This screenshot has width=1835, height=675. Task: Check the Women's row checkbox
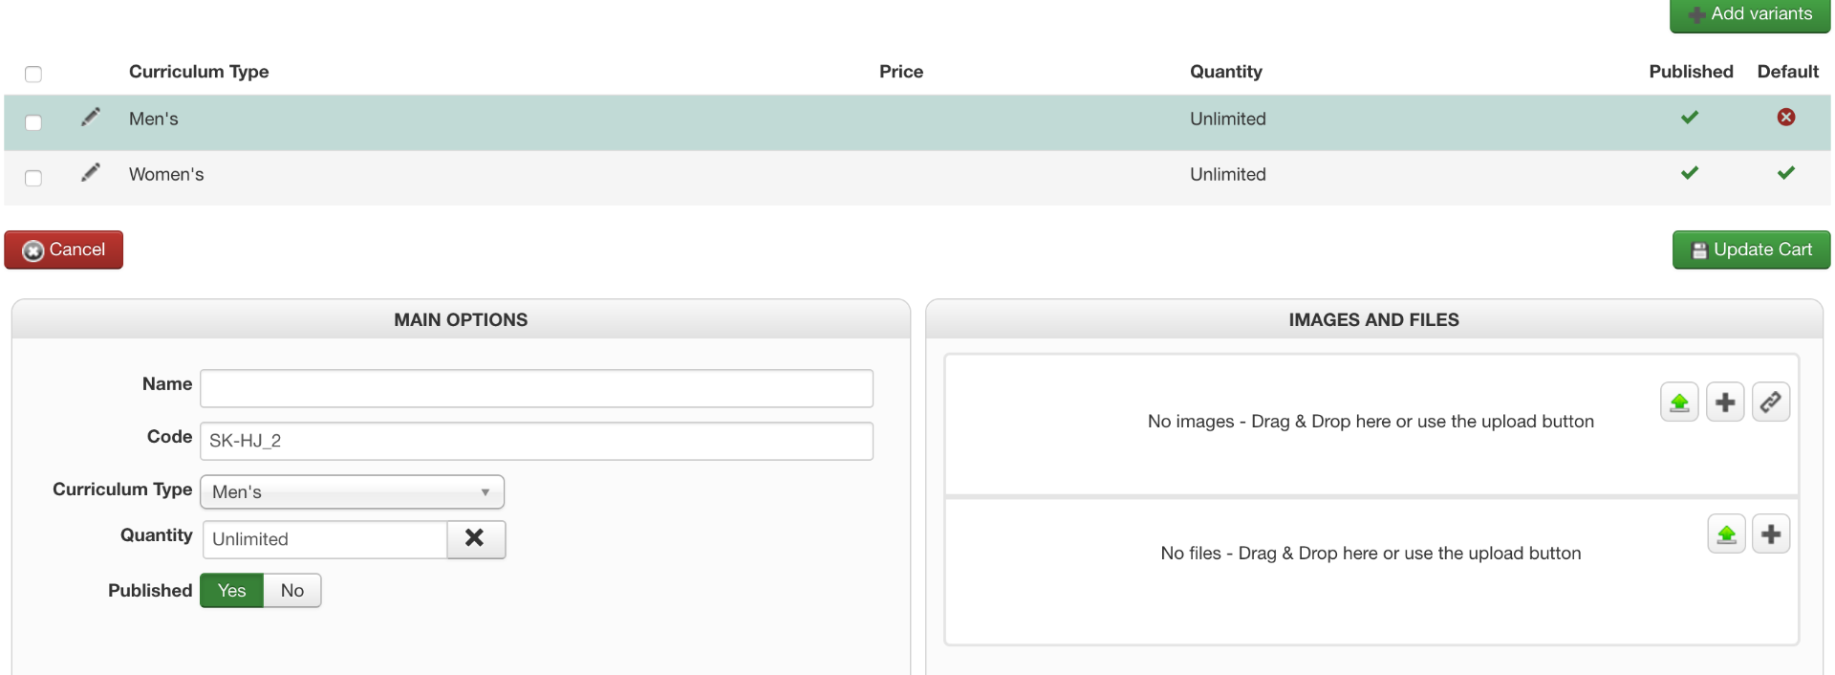tap(33, 178)
